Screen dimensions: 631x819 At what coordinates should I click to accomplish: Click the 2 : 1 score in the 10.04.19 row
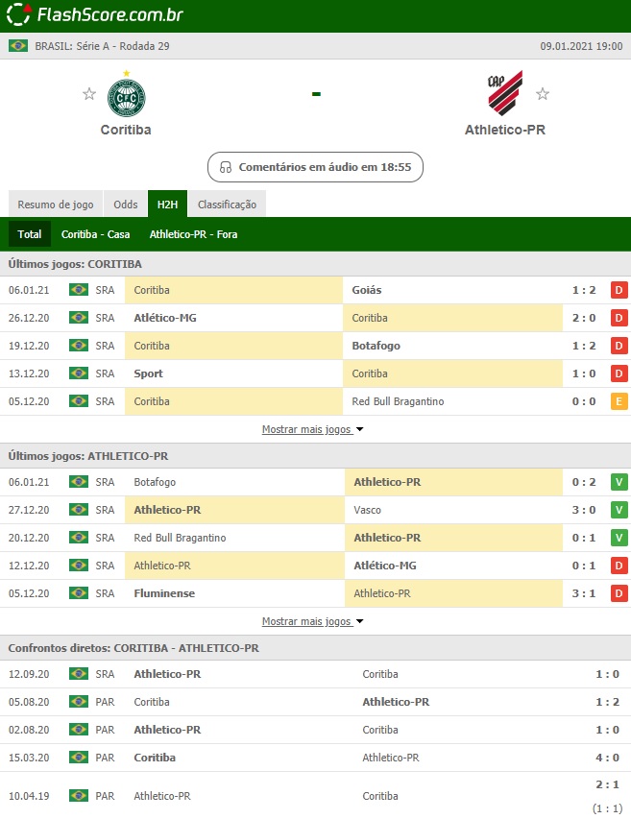(x=608, y=784)
